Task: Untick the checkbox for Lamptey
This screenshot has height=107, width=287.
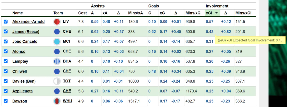Action: click(6, 61)
